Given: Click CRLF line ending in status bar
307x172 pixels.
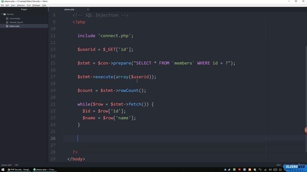Looking at the screenshot, I should click(x=278, y=165).
